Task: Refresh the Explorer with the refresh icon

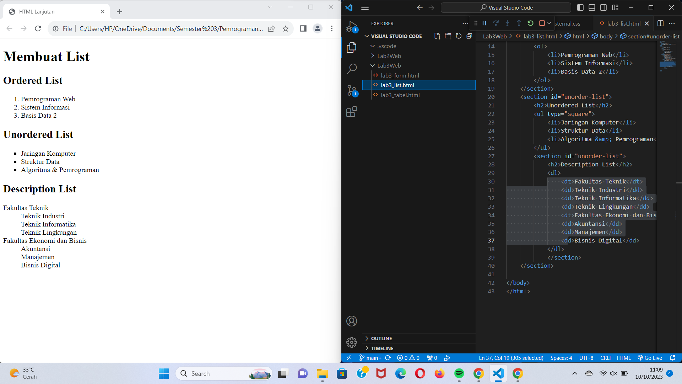Action: tap(459, 36)
